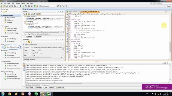The image size is (172, 96).
Task: Click the Bitstream Settings gear icon
Action: tap(5, 74)
